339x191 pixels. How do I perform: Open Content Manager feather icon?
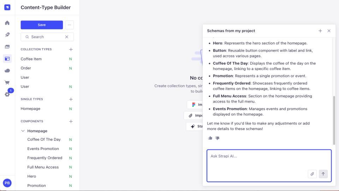7,35
